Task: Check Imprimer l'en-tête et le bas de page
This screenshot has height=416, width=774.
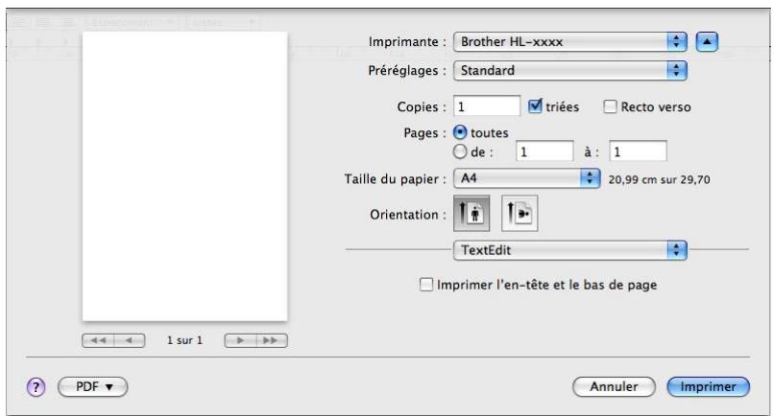Action: (x=425, y=285)
